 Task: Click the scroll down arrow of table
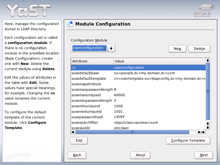[x=208, y=128]
